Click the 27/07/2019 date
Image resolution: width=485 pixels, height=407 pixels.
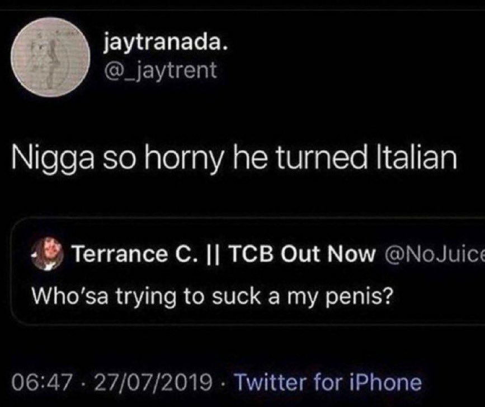(x=153, y=382)
